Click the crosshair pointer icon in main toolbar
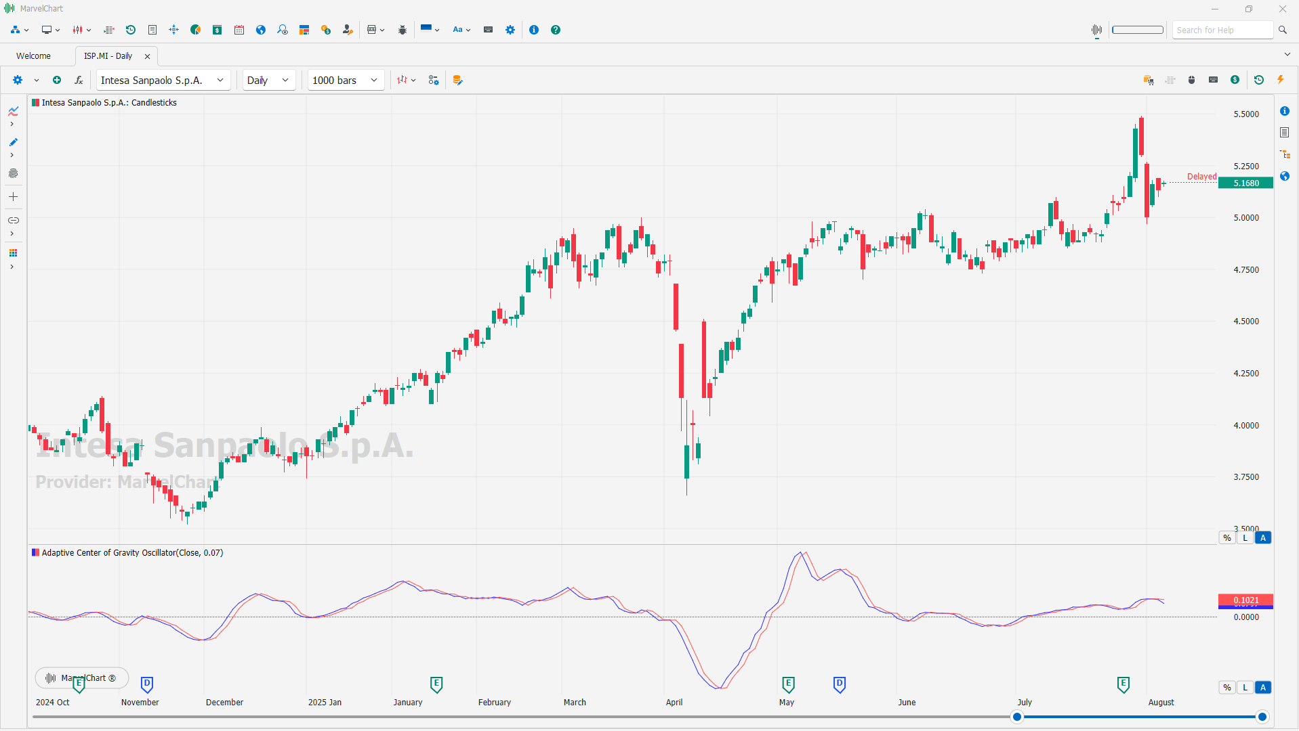 tap(174, 30)
